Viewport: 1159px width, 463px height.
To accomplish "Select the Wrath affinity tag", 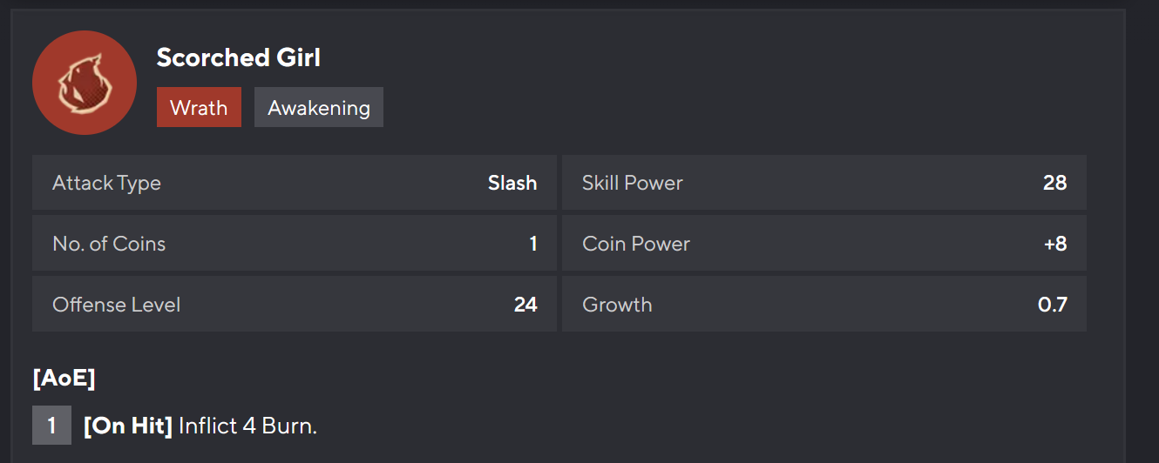I will (x=199, y=108).
